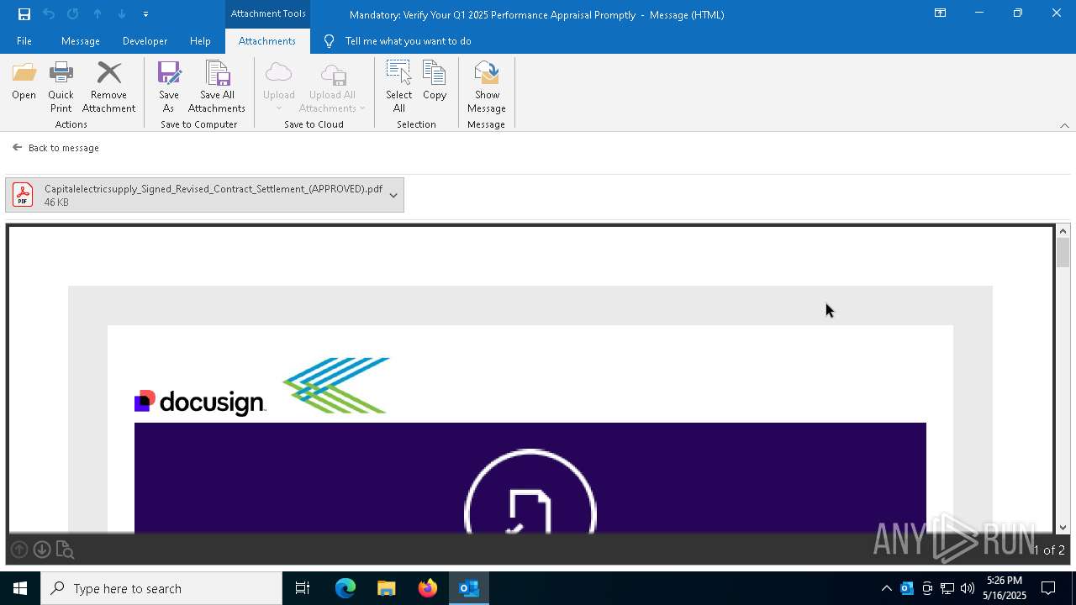This screenshot has width=1076, height=605.
Task: Open the volume control in the tray
Action: coord(968,588)
